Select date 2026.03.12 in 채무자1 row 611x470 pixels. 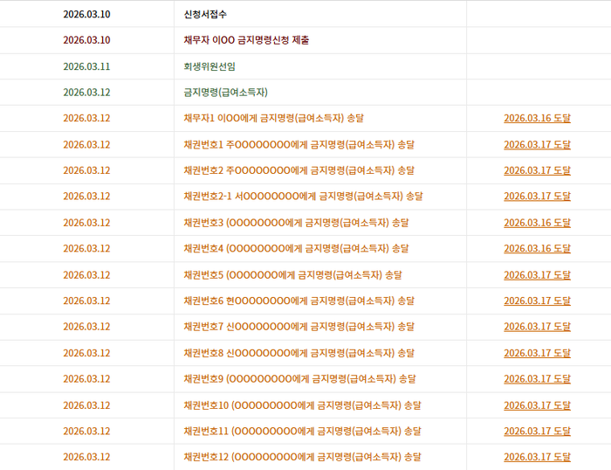(x=86, y=118)
